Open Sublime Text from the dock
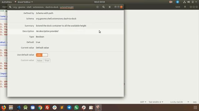Screen dimensions: 199x111 pyautogui.click(x=62, y=108)
